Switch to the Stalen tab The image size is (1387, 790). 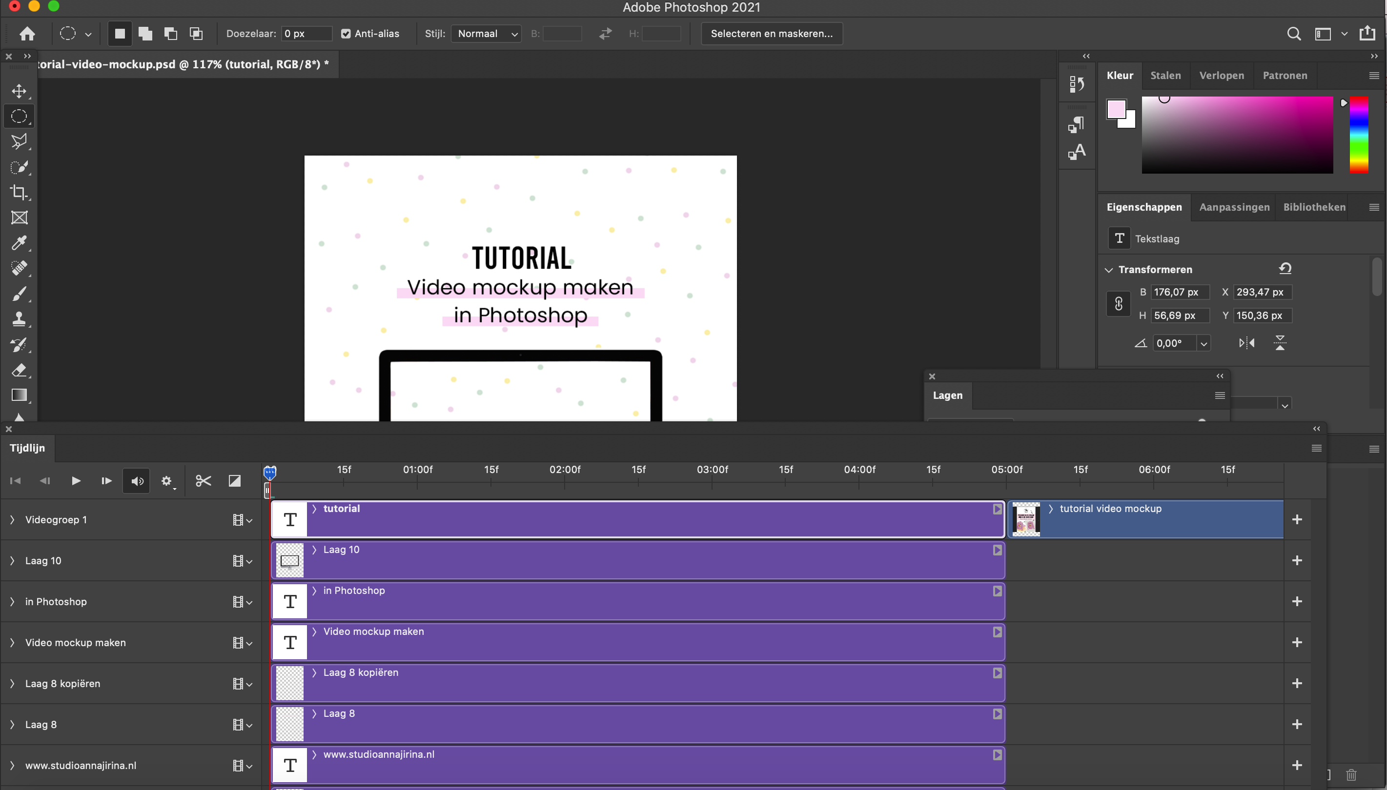(x=1166, y=76)
